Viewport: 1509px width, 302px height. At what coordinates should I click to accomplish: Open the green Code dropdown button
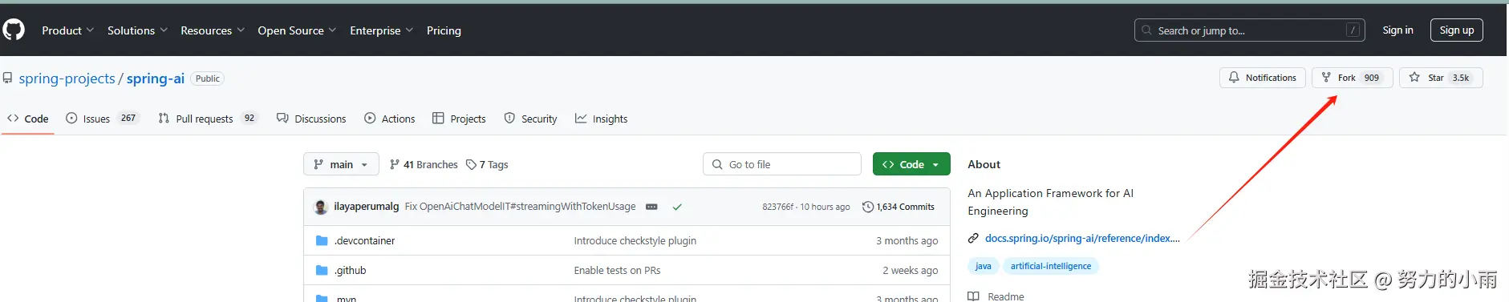tap(911, 164)
